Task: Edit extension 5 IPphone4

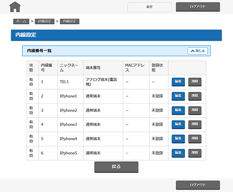Action: [x=178, y=139]
